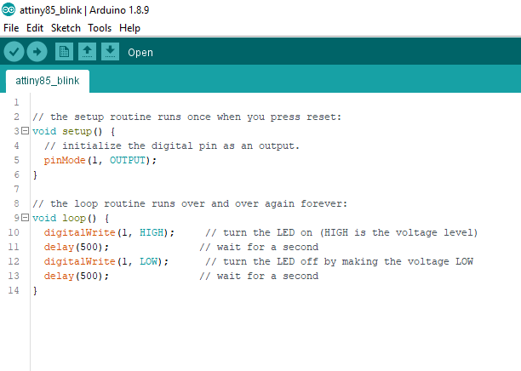Open the Tools menu
The image size is (521, 371).
click(x=100, y=28)
